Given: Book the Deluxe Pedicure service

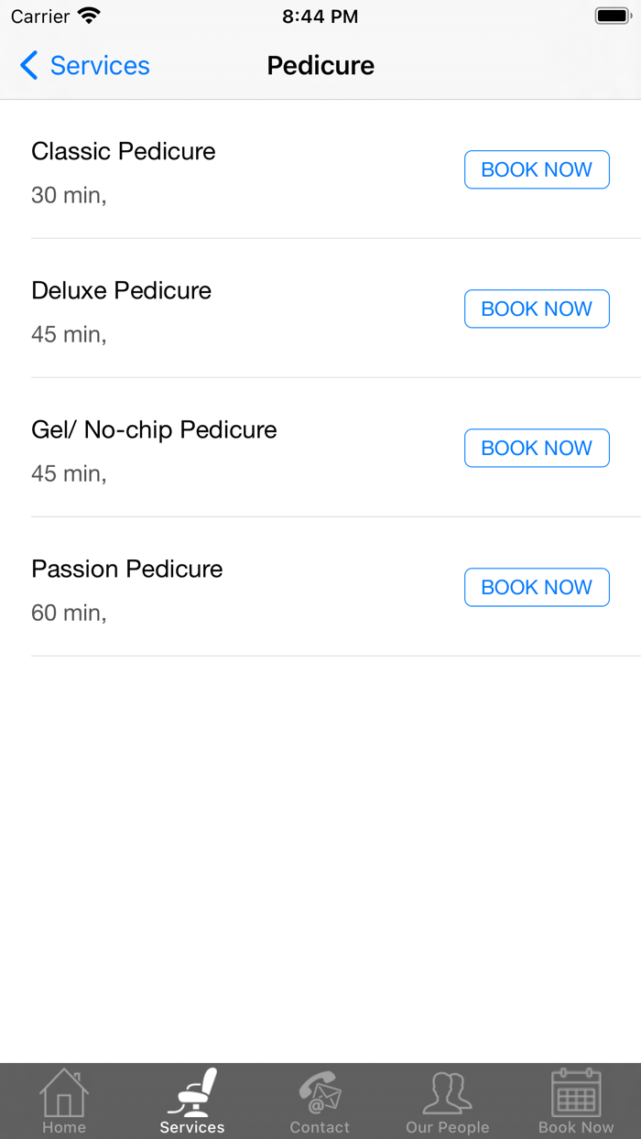Looking at the screenshot, I should 537,309.
